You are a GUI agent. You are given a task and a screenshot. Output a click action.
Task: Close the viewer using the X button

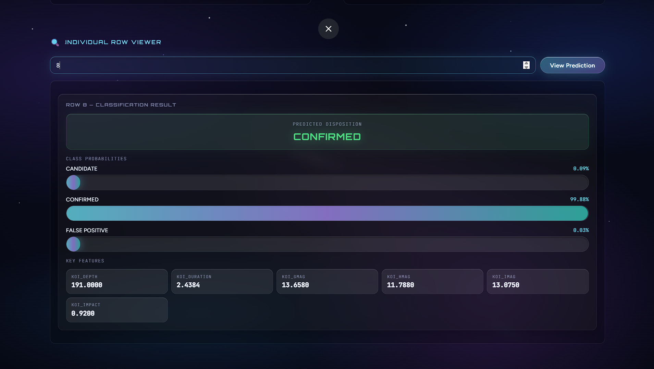328,29
